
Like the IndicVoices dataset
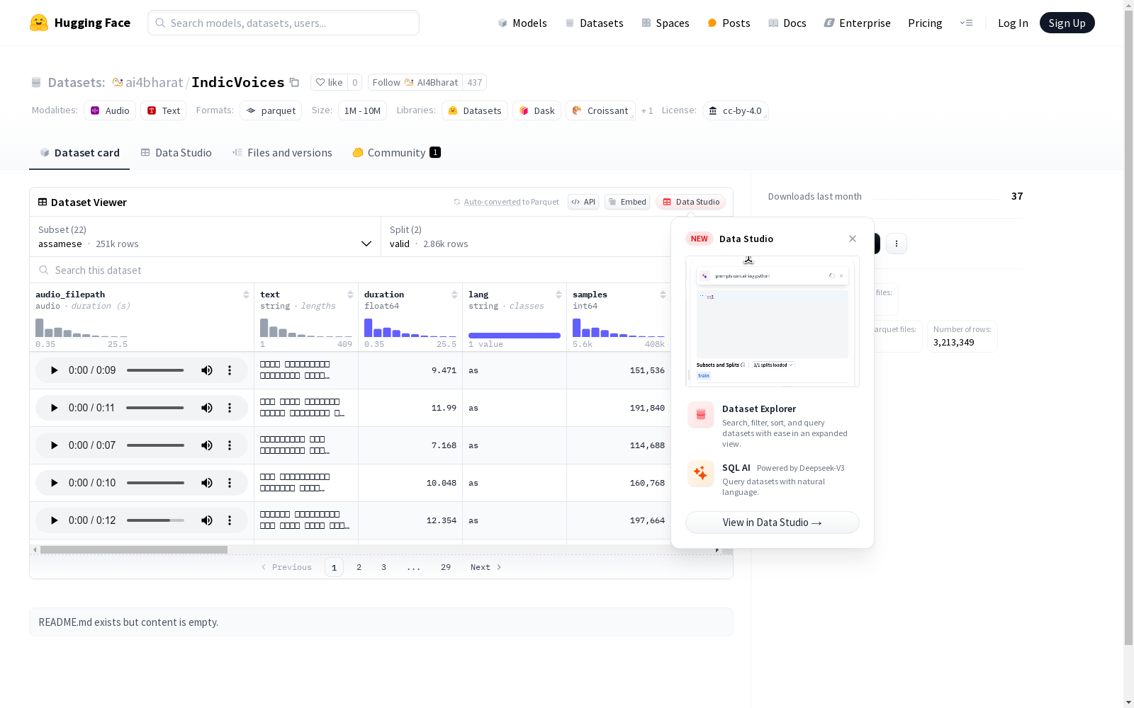pos(329,82)
